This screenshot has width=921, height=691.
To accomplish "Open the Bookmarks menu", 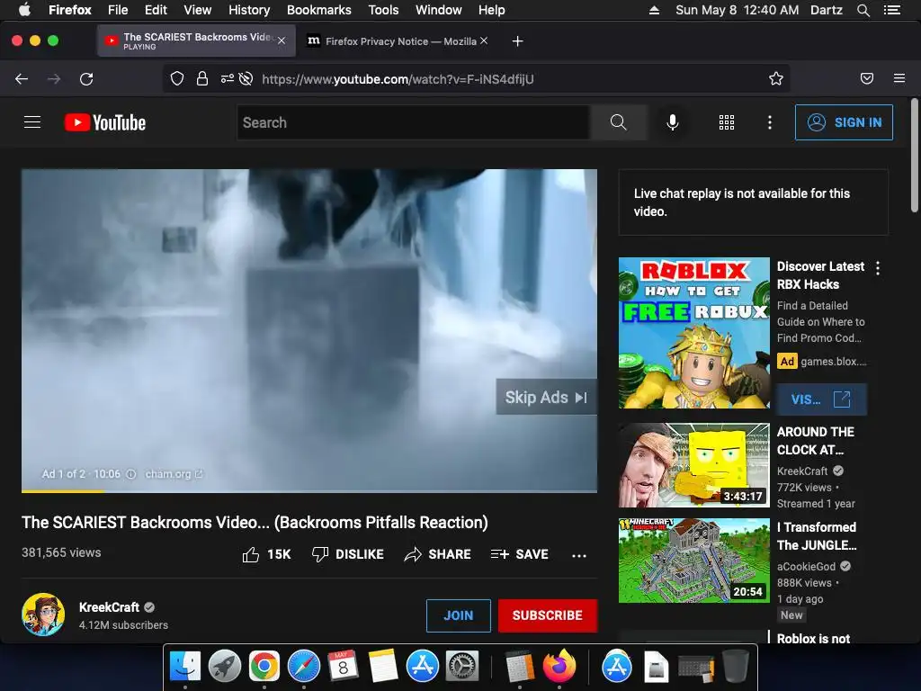I will pos(319,10).
